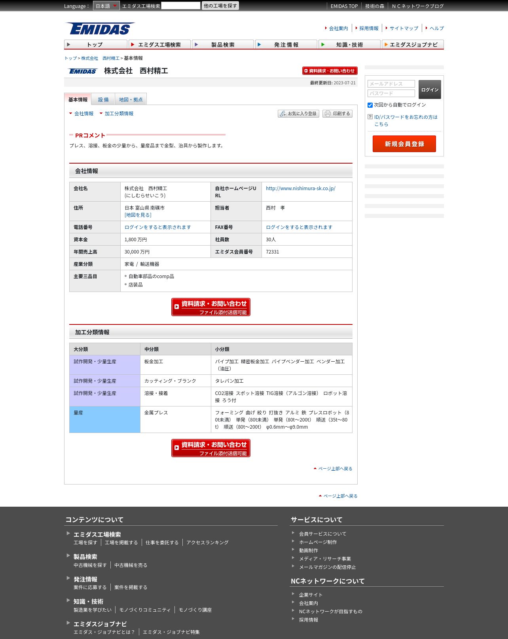
Task: Click the small EMIDAS logo beside the company name
Action: click(x=83, y=71)
